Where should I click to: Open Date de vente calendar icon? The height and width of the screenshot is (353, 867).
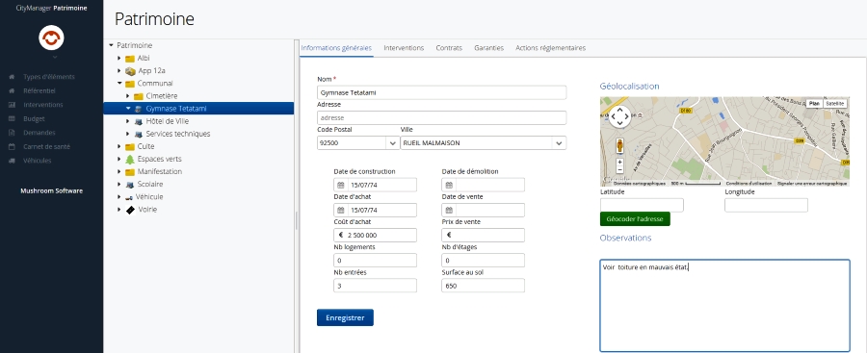(x=449, y=211)
